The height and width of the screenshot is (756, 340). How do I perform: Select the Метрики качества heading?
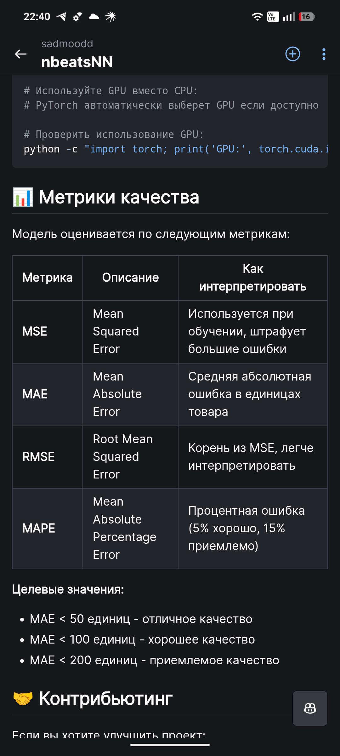point(119,197)
